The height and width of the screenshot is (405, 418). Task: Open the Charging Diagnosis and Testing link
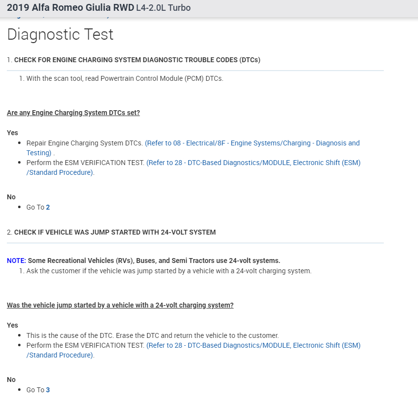coord(252,143)
